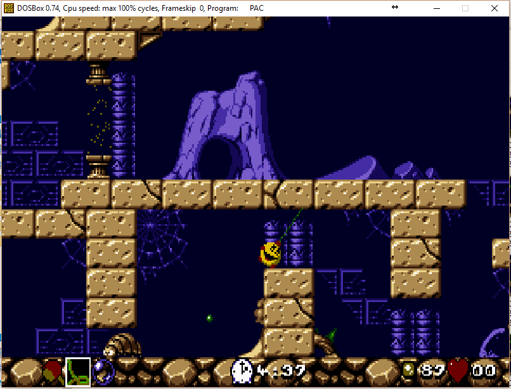Screen dimensions: 511x389
Task: Click the double-arrow resize icon in title bar
Action: (x=395, y=7)
